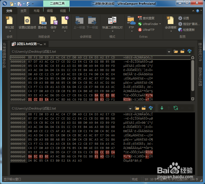Click Find Duplicates (查找重复)

pos(146,18)
